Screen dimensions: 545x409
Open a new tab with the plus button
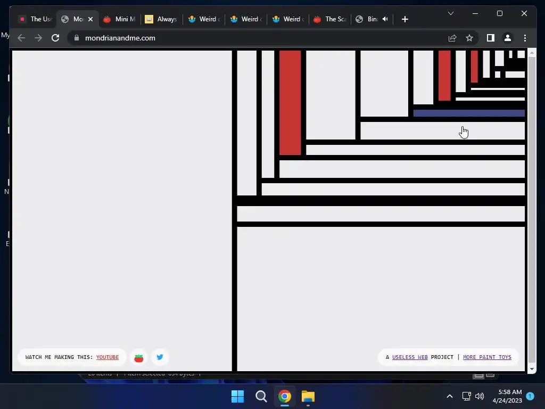[x=404, y=19]
